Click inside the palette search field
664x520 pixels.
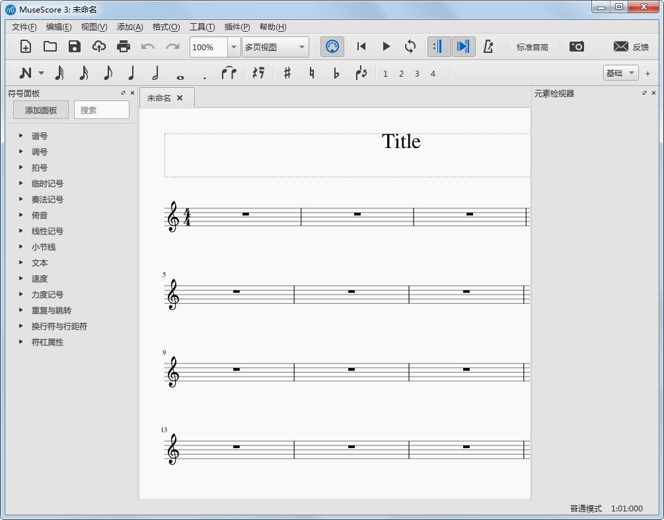pyautogui.click(x=101, y=110)
